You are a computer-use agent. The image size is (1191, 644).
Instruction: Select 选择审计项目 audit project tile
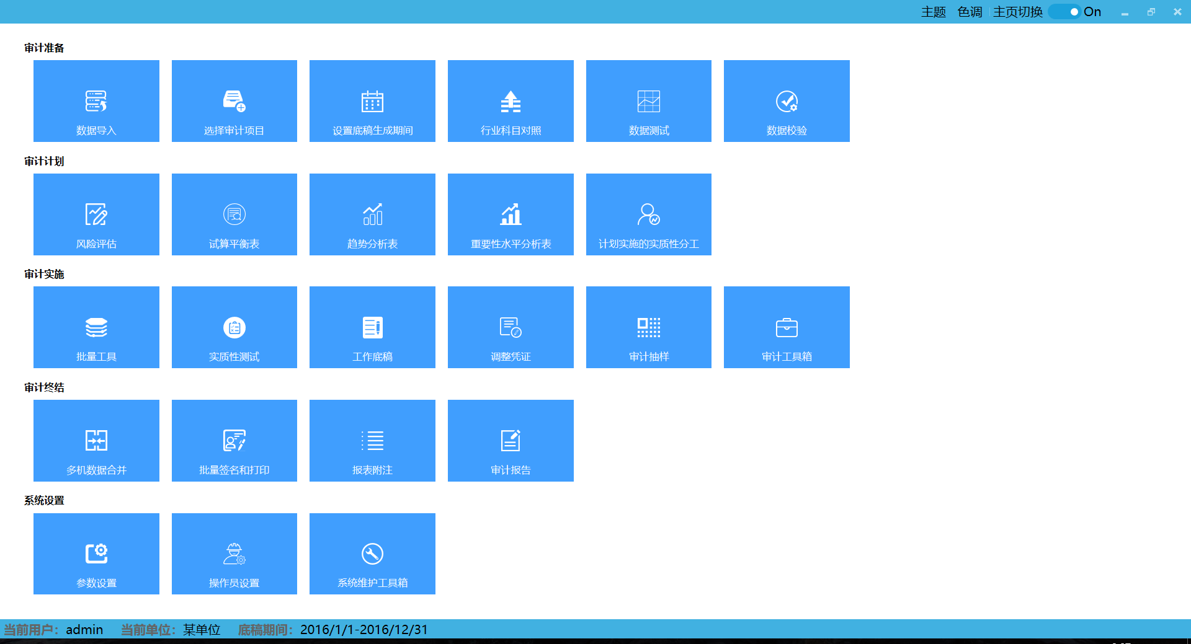click(x=234, y=101)
